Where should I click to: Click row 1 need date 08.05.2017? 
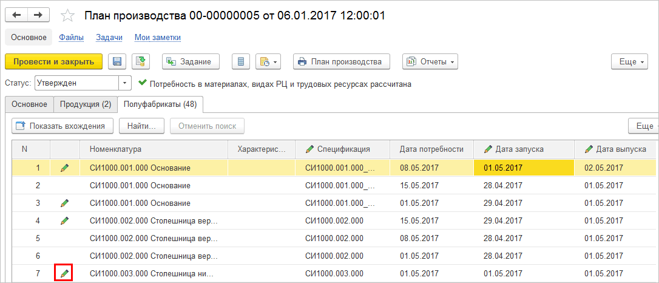431,168
